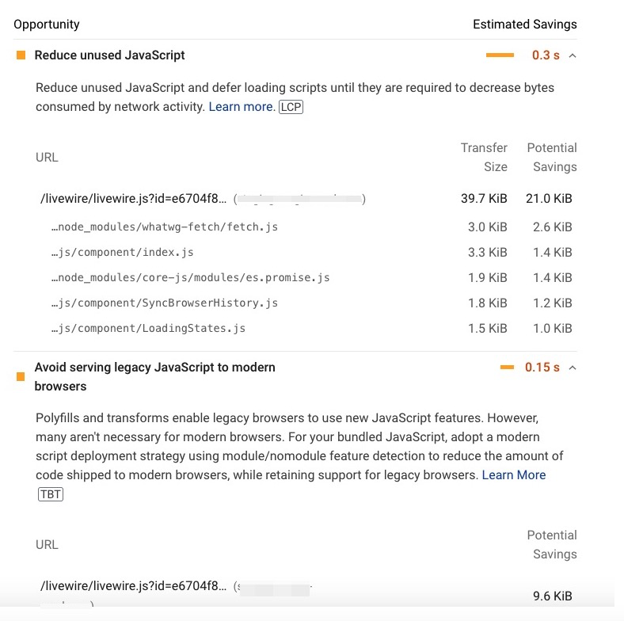Click the TBT metric badge
The image size is (624, 621).
click(51, 494)
